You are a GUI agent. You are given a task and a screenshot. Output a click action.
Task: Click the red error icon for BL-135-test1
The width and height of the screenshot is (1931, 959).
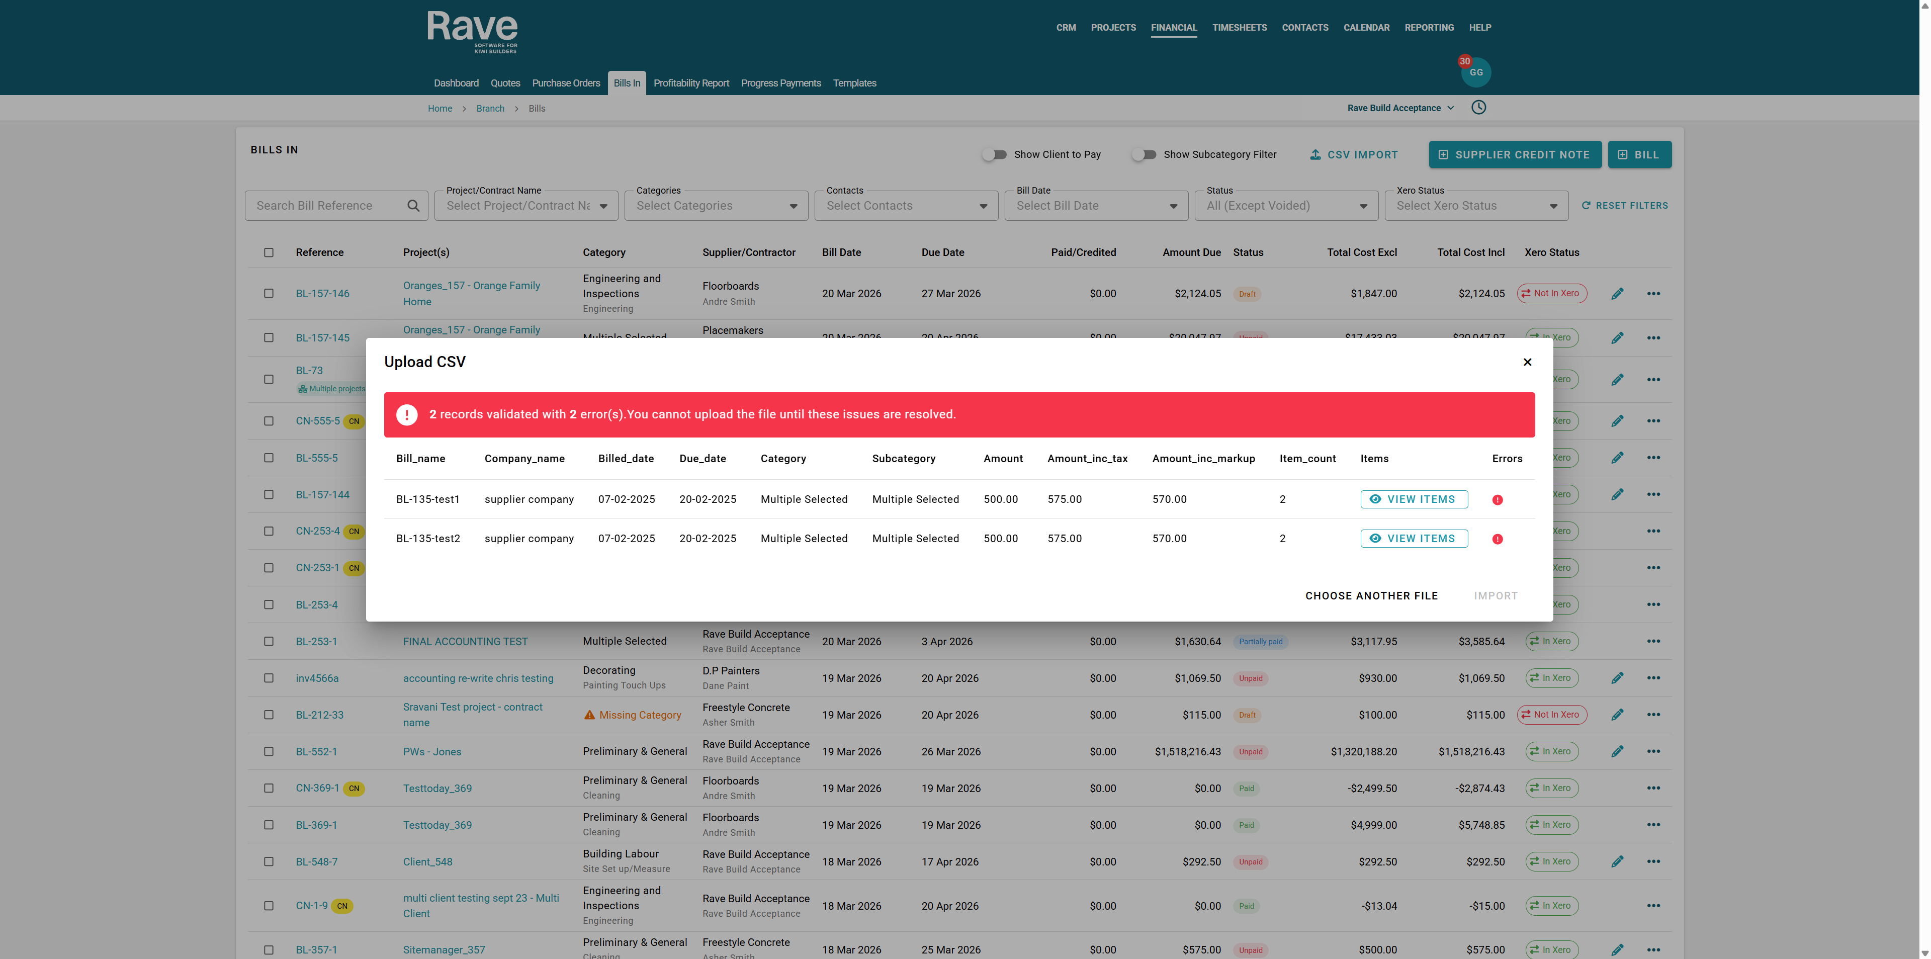pos(1497,499)
